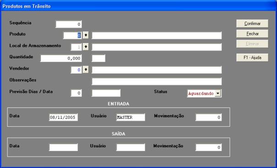Click the Fechar button
The width and height of the screenshot is (277, 168).
[x=252, y=34]
